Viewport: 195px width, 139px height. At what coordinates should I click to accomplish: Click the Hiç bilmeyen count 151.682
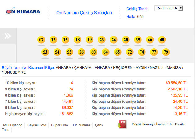[67, 114]
